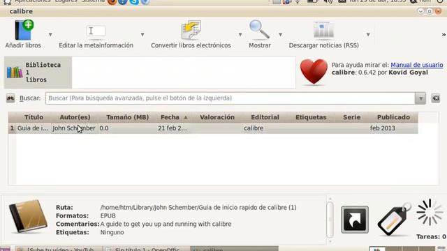
Task: Clear the search with right-side button
Action: tap(436, 98)
